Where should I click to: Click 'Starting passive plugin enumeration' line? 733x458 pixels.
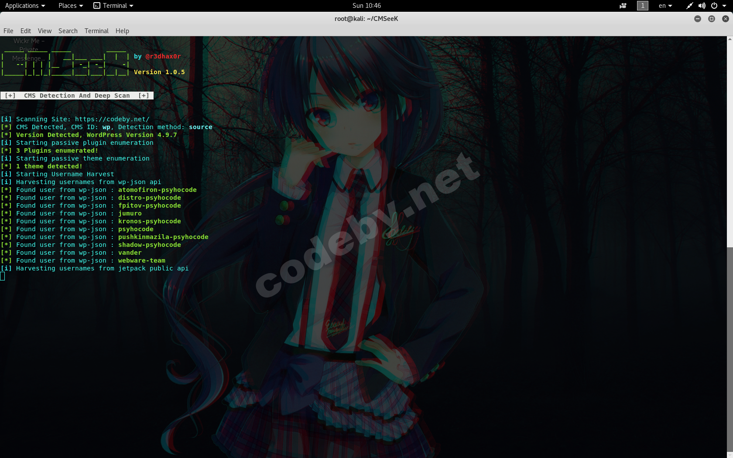[x=77, y=143]
